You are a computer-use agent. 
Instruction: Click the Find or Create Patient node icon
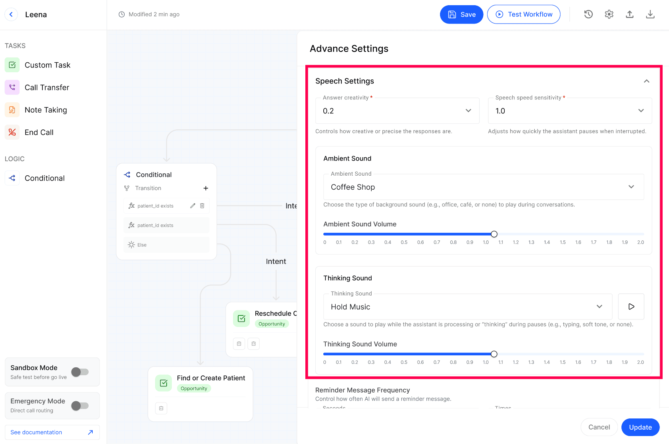pos(163,383)
